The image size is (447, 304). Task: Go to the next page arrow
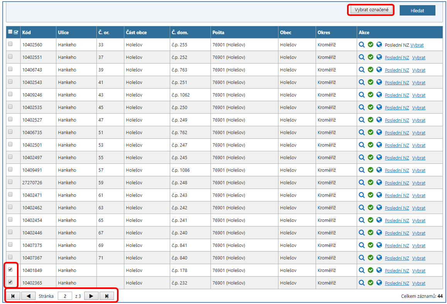pos(91,296)
